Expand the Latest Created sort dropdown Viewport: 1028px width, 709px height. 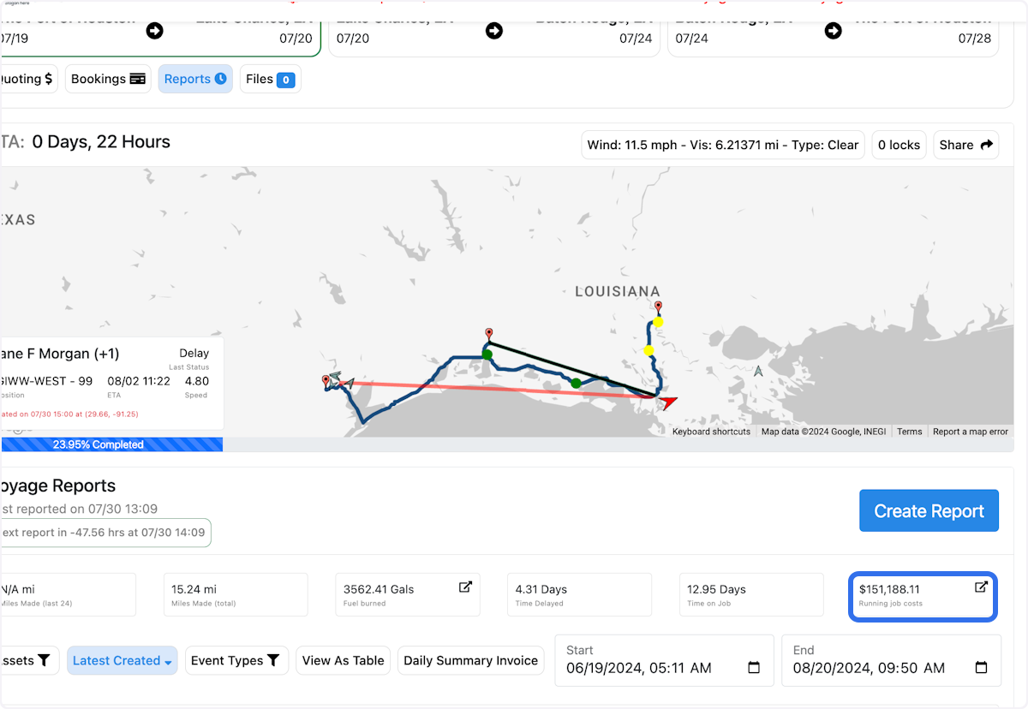(123, 660)
